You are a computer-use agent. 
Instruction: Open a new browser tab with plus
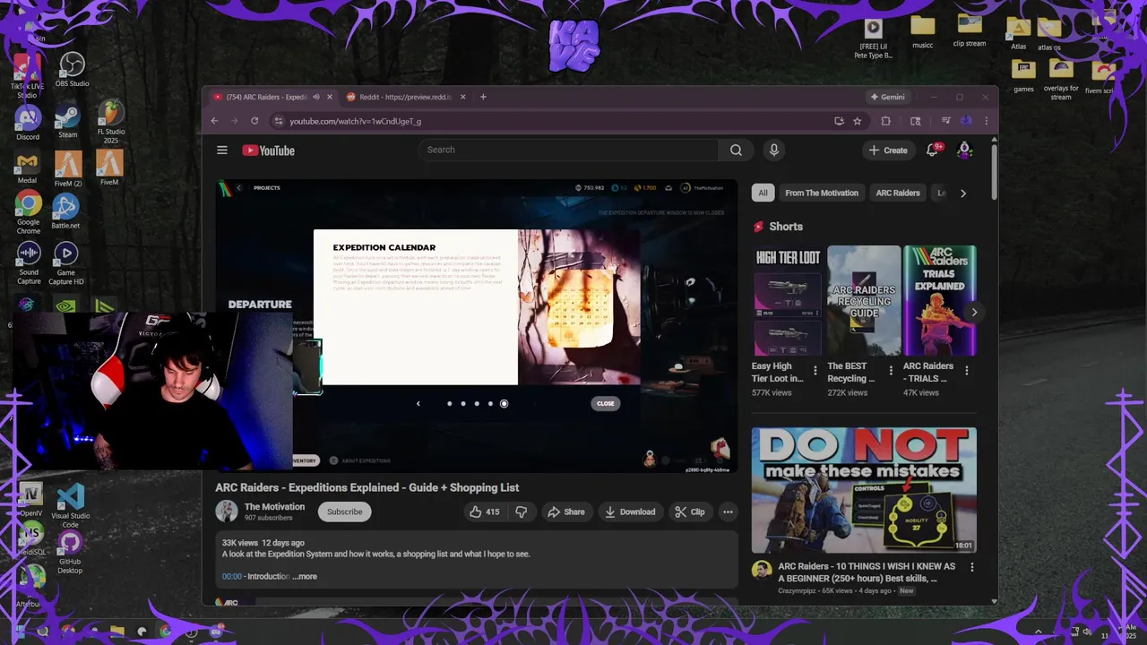pos(483,97)
